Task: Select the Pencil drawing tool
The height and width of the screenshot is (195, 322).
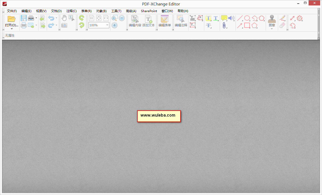Action: pos(282,18)
